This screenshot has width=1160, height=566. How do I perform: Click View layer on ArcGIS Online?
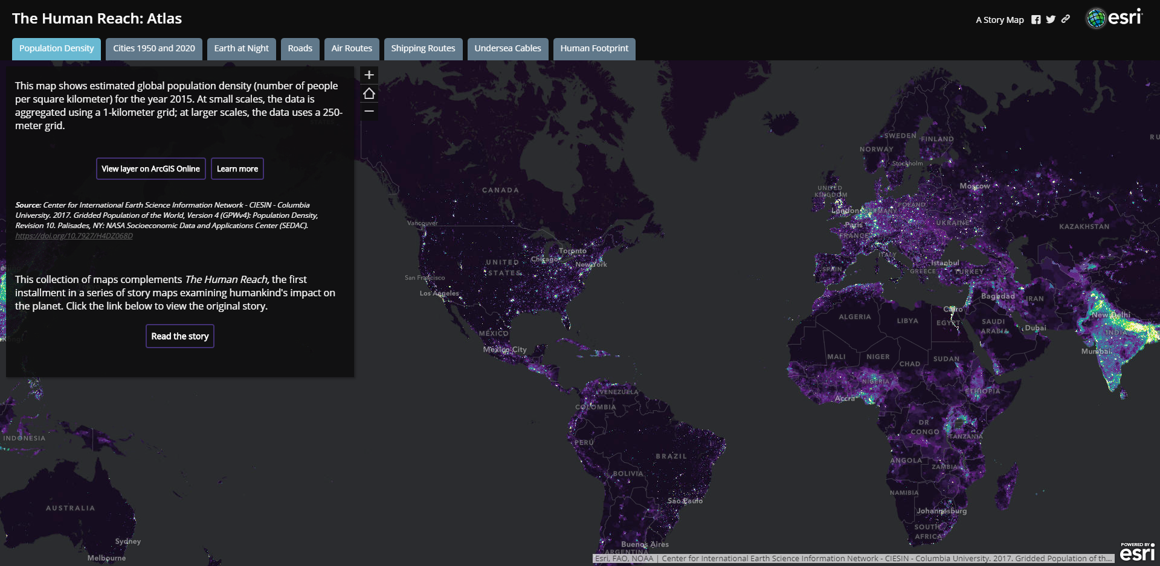point(150,169)
